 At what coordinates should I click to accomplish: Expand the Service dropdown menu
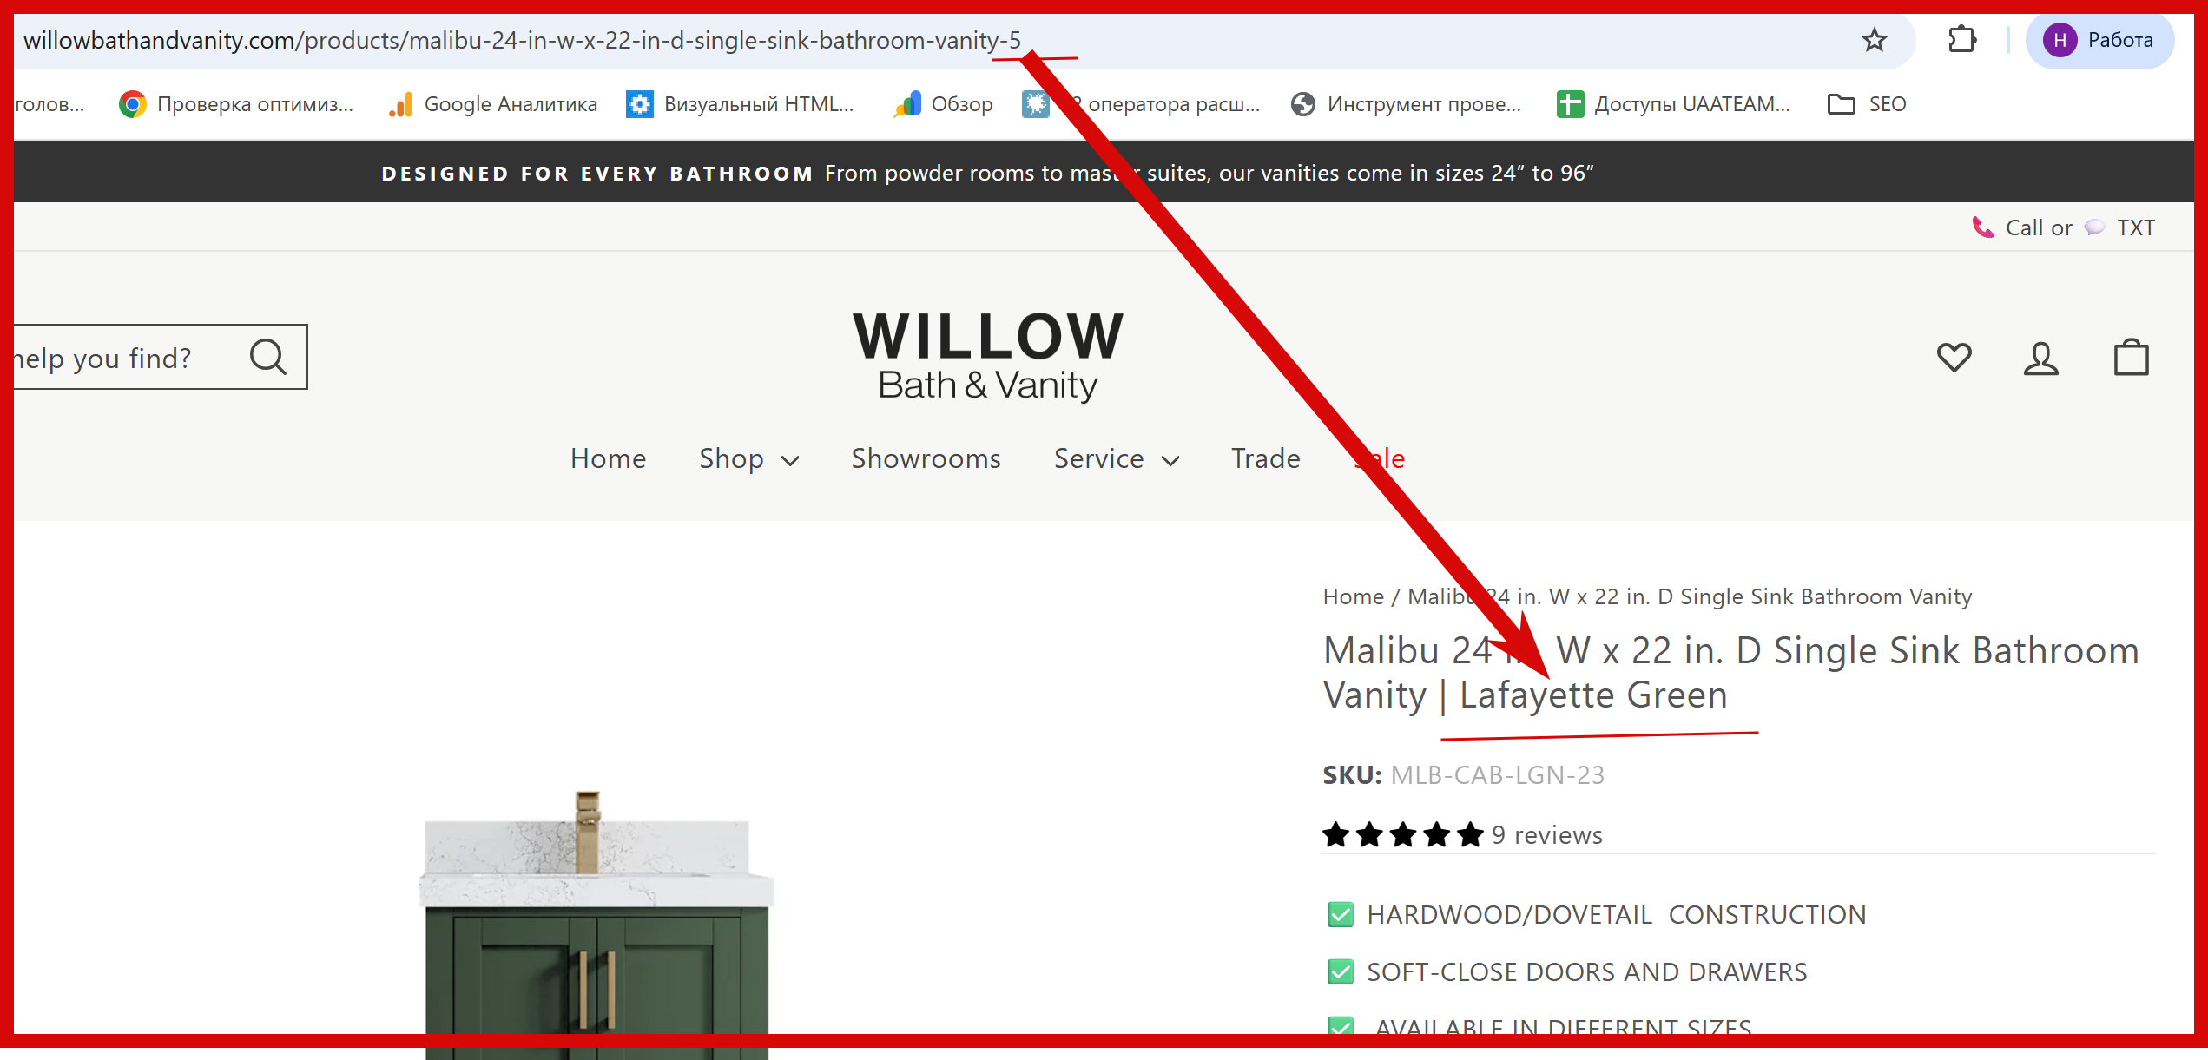(1117, 458)
